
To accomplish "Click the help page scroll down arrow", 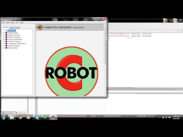I will point(105,95).
